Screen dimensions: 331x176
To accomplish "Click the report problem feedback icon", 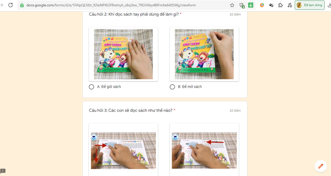I will point(3,171).
